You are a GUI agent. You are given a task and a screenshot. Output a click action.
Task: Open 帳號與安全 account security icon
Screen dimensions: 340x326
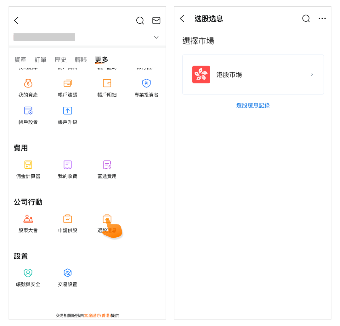[28, 273]
